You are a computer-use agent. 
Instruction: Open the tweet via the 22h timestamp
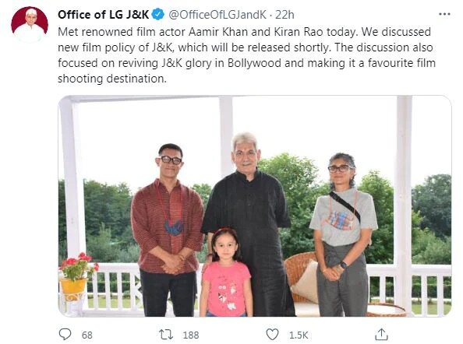coord(285,15)
